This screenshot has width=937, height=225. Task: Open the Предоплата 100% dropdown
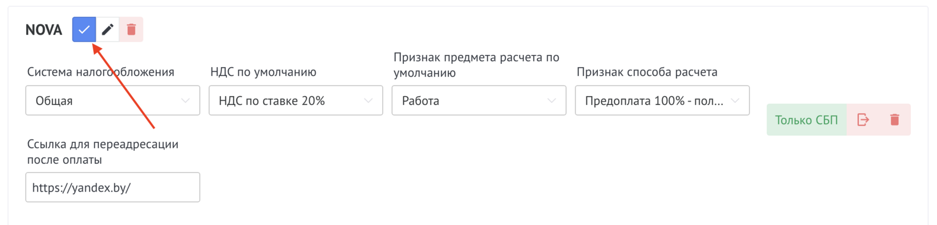(x=662, y=101)
